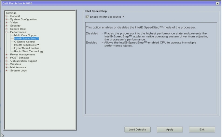Select the Maintenance category label
The image size is (222, 137).
click(x=18, y=67)
